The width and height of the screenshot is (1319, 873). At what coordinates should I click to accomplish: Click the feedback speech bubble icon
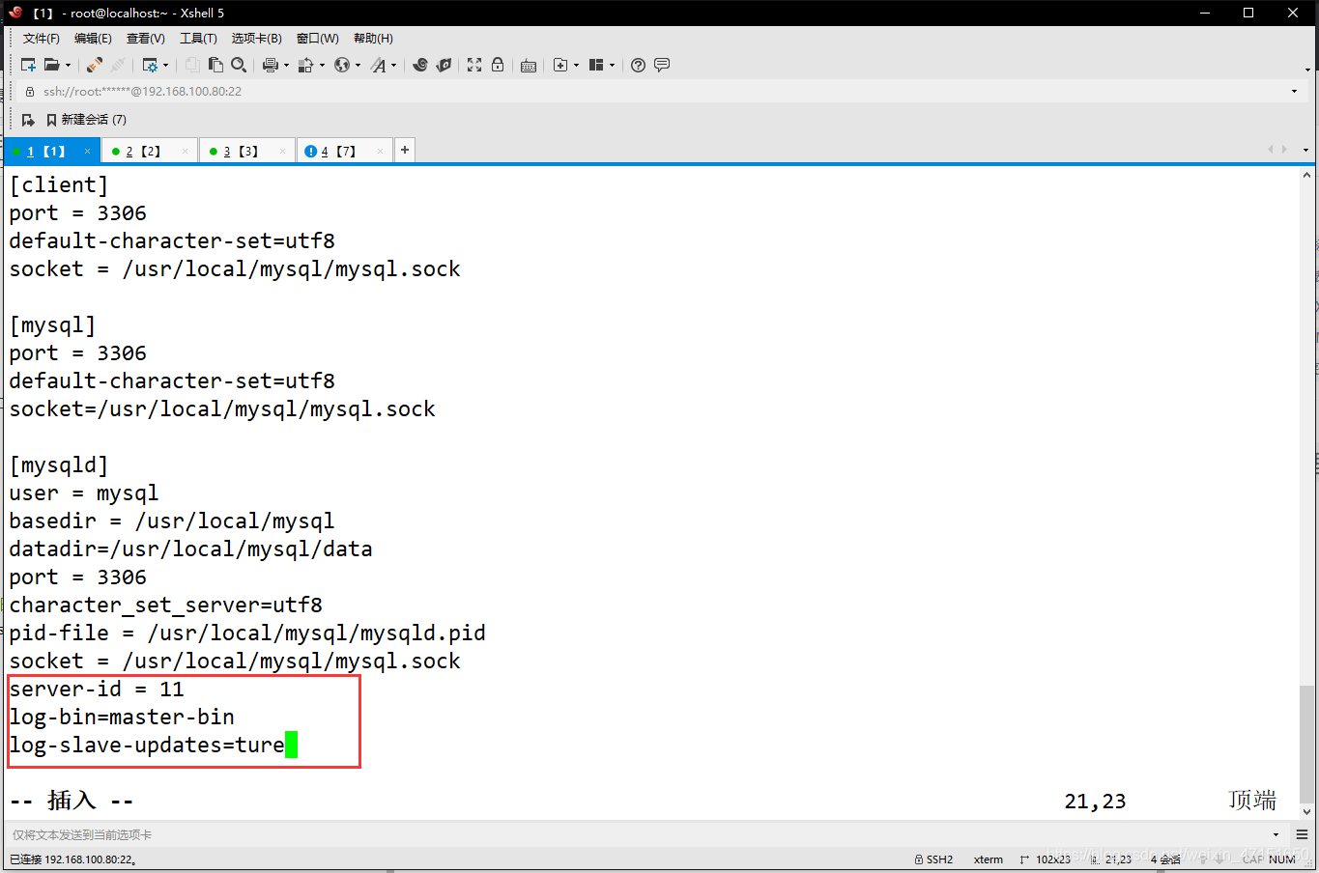[662, 65]
